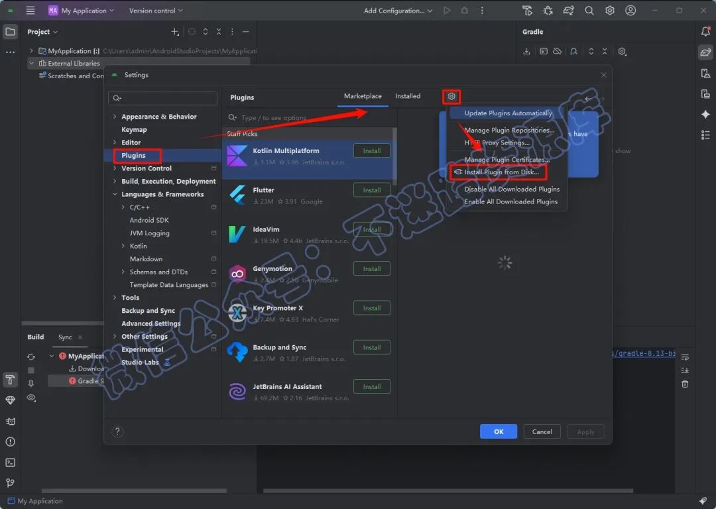
Task: Expand the Tools settings node
Action: pyautogui.click(x=115, y=298)
